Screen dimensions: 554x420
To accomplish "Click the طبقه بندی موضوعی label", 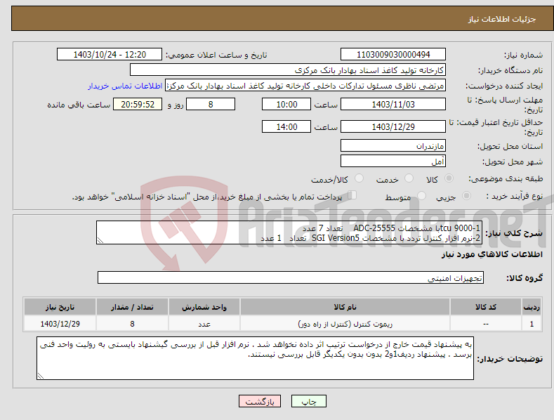I will (506, 179).
